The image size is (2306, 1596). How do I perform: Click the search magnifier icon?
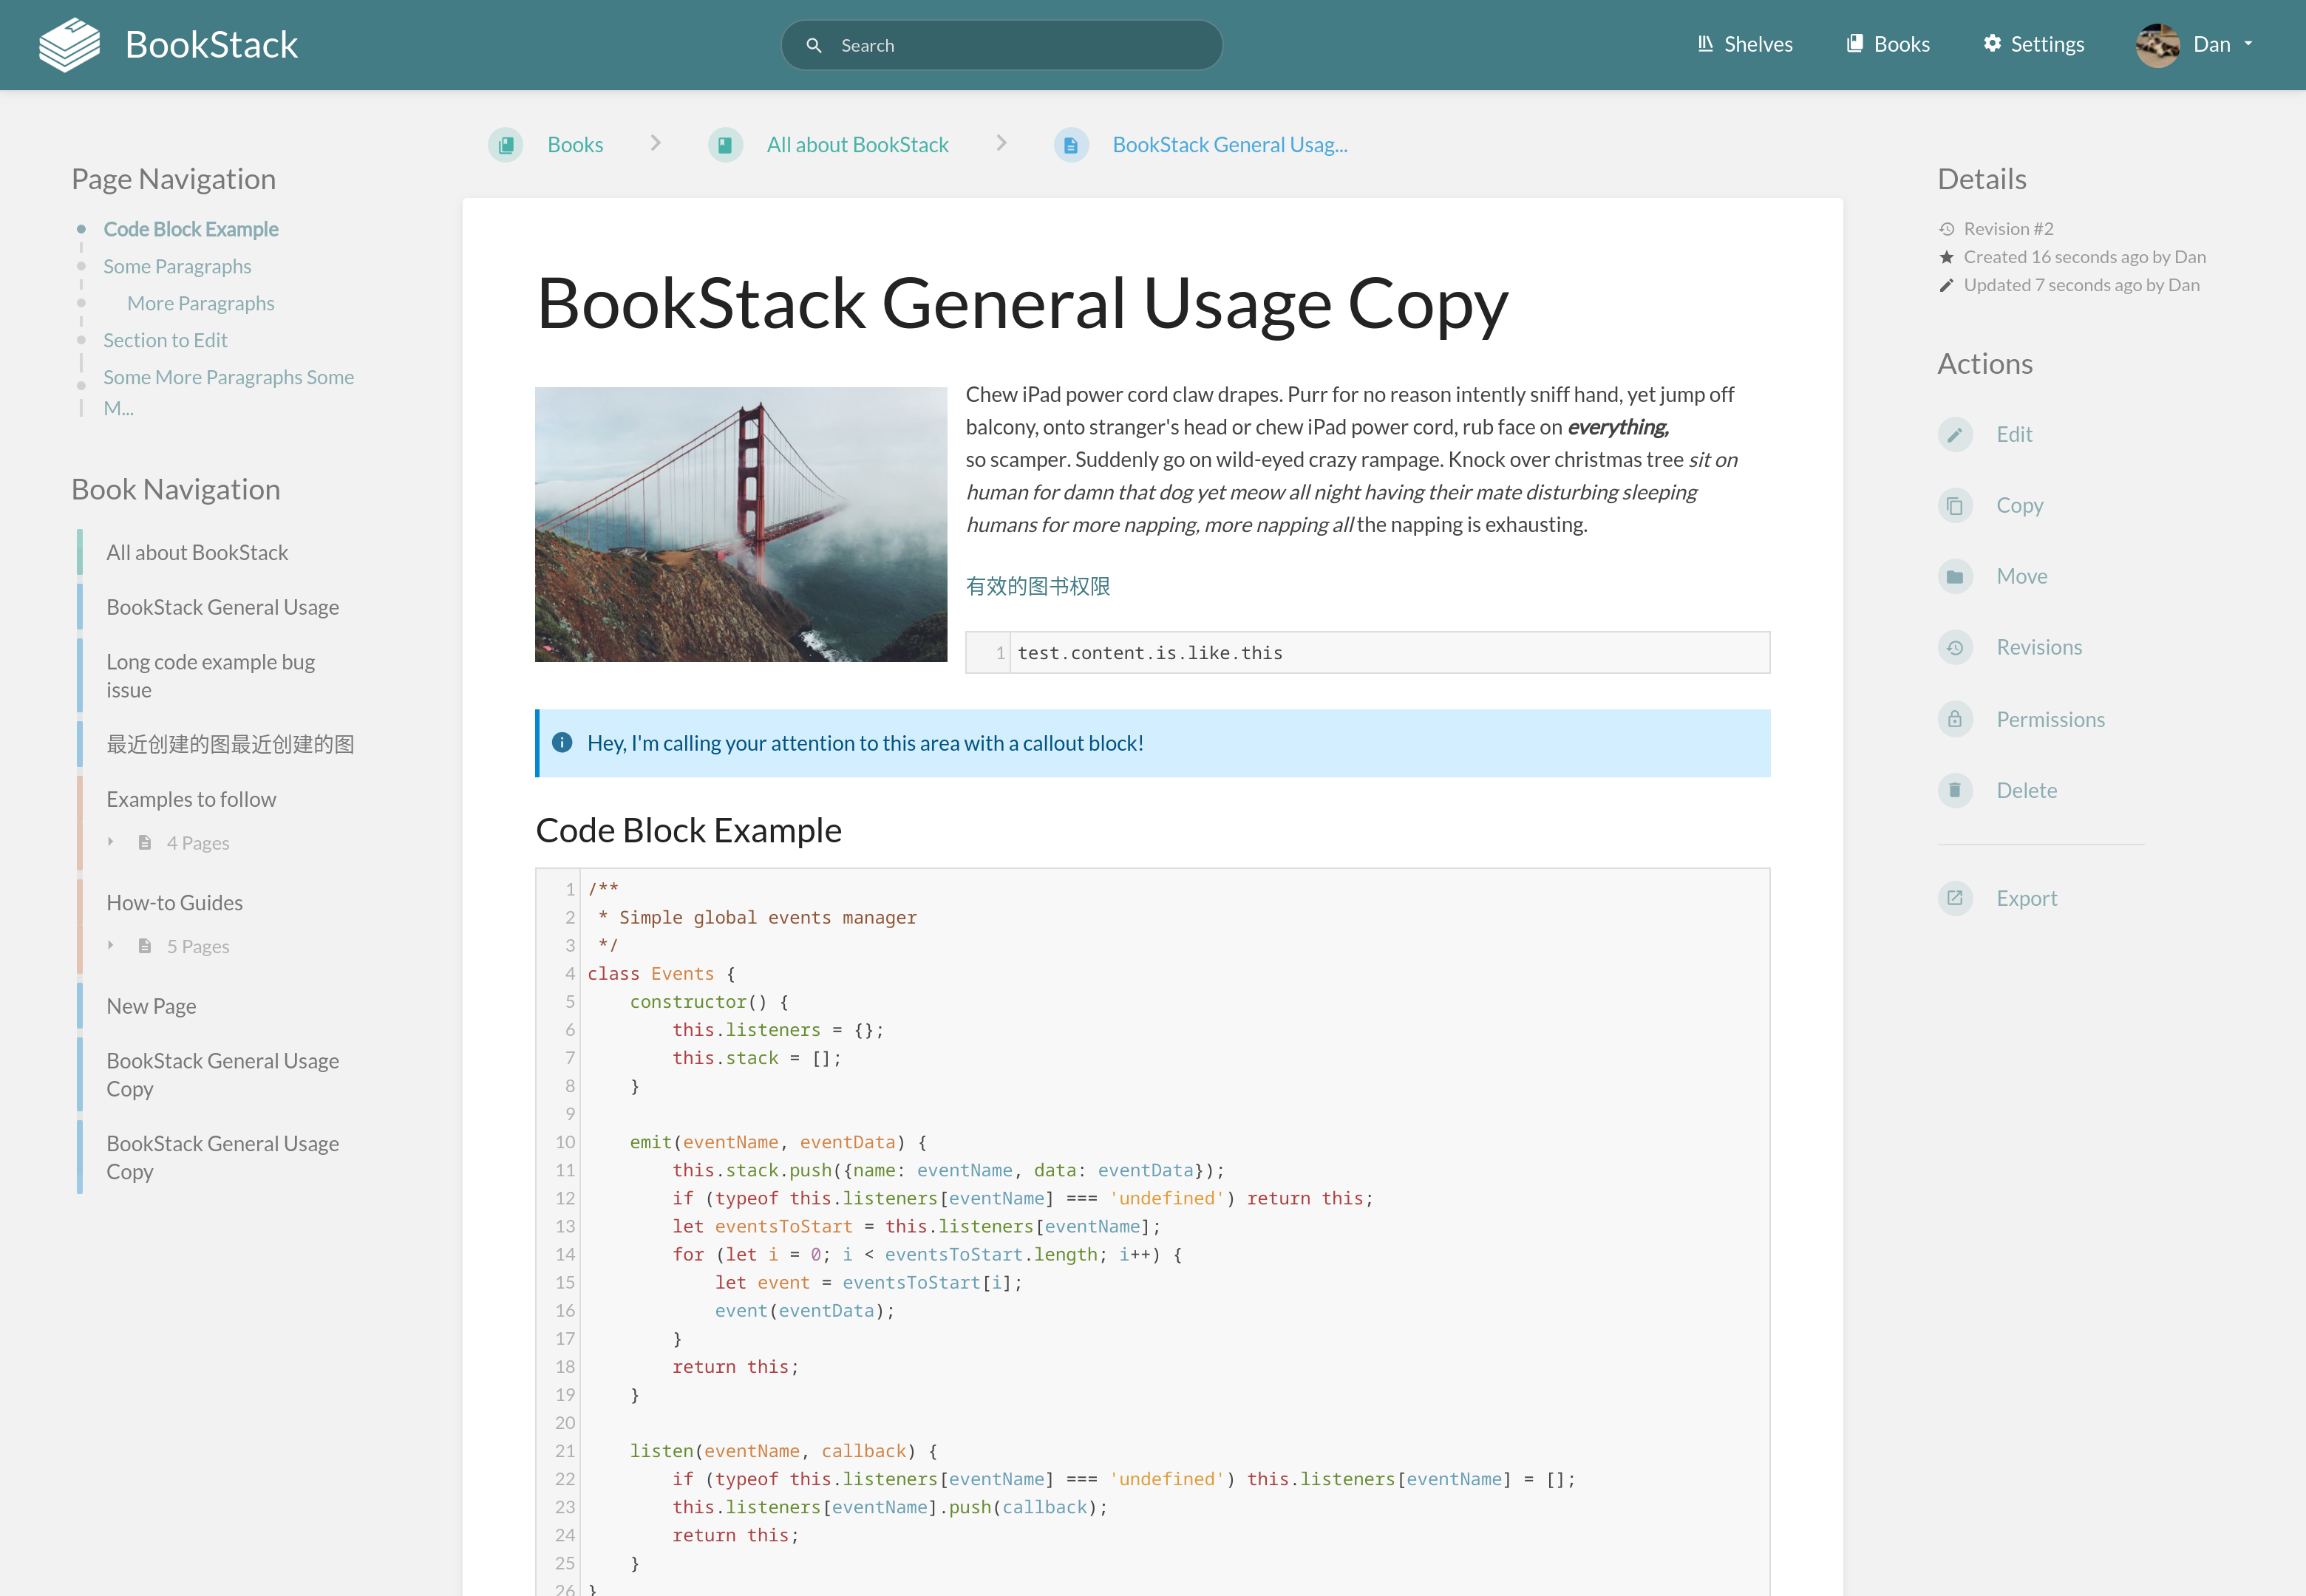click(815, 45)
